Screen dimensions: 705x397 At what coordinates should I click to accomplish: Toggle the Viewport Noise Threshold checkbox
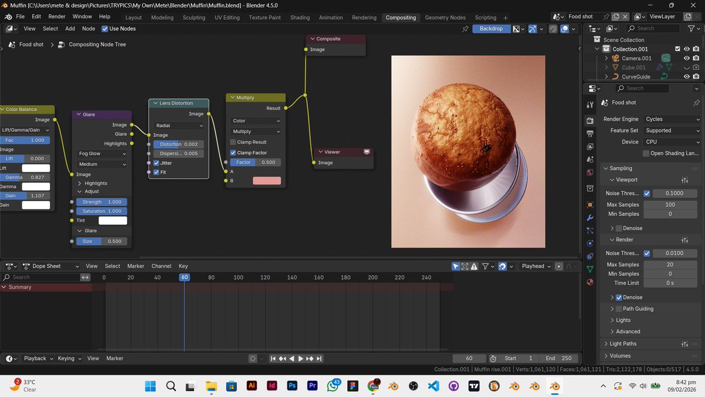(647, 194)
